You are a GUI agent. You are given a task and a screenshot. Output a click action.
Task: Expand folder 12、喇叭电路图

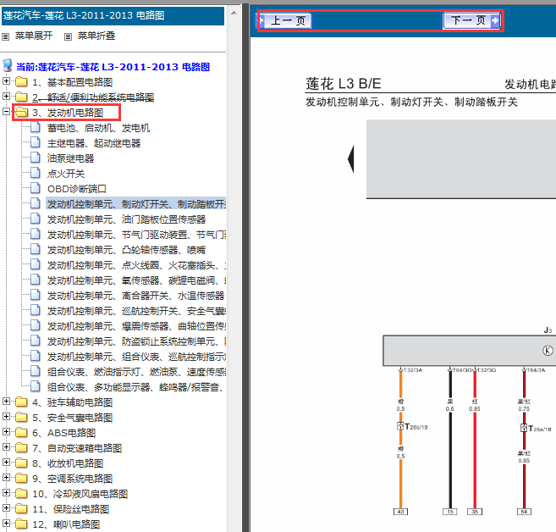6,524
